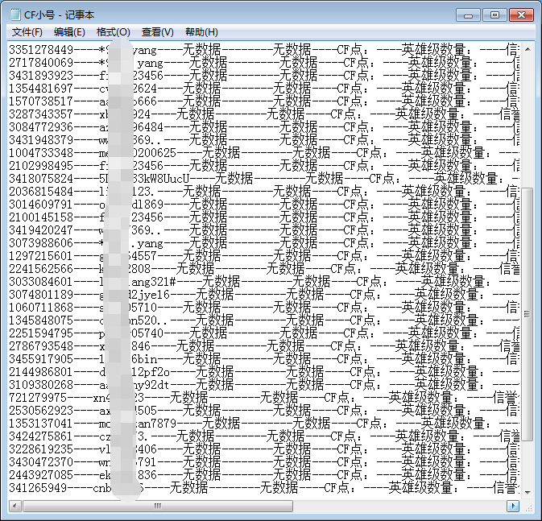Click the horizontal scrollbar left arrow

(x=15, y=506)
